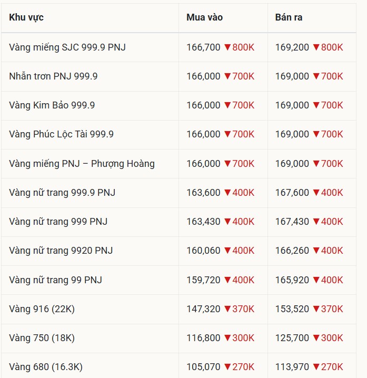Screen dimensions: 367x378
Task: Click the 'Bán ra' column header
Action: point(289,17)
